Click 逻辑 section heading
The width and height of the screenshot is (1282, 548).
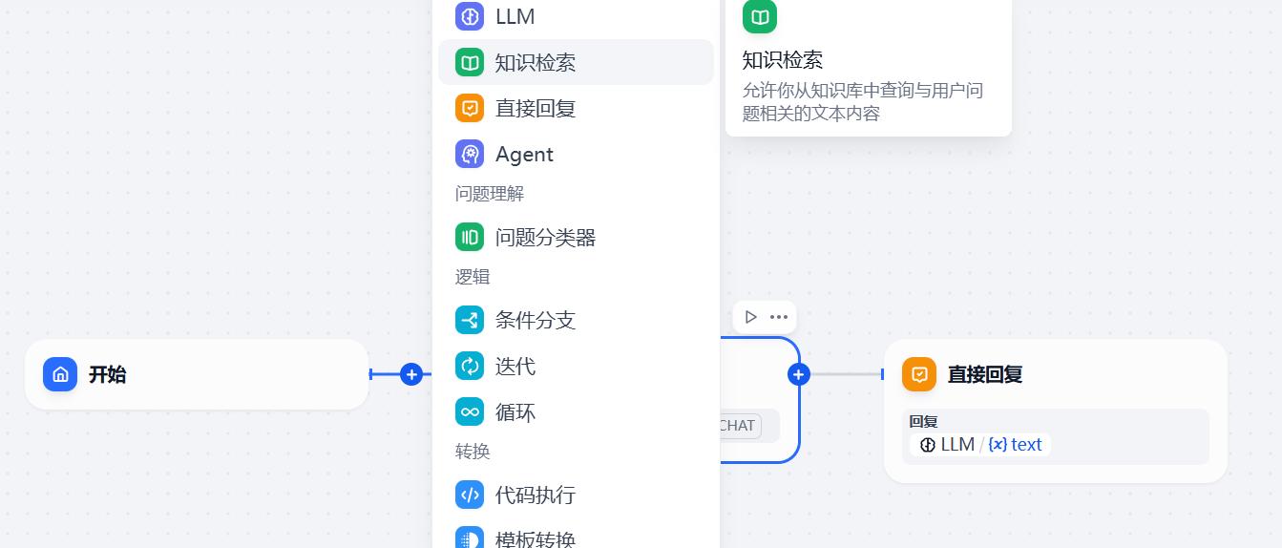[x=473, y=277]
